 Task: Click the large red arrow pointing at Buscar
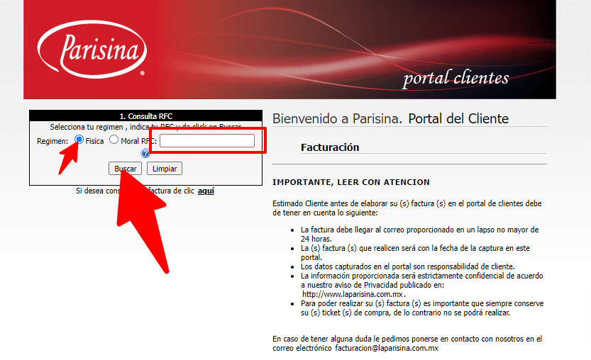pyautogui.click(x=145, y=220)
